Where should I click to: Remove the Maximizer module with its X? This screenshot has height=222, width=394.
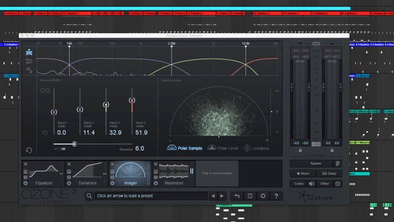point(156,164)
